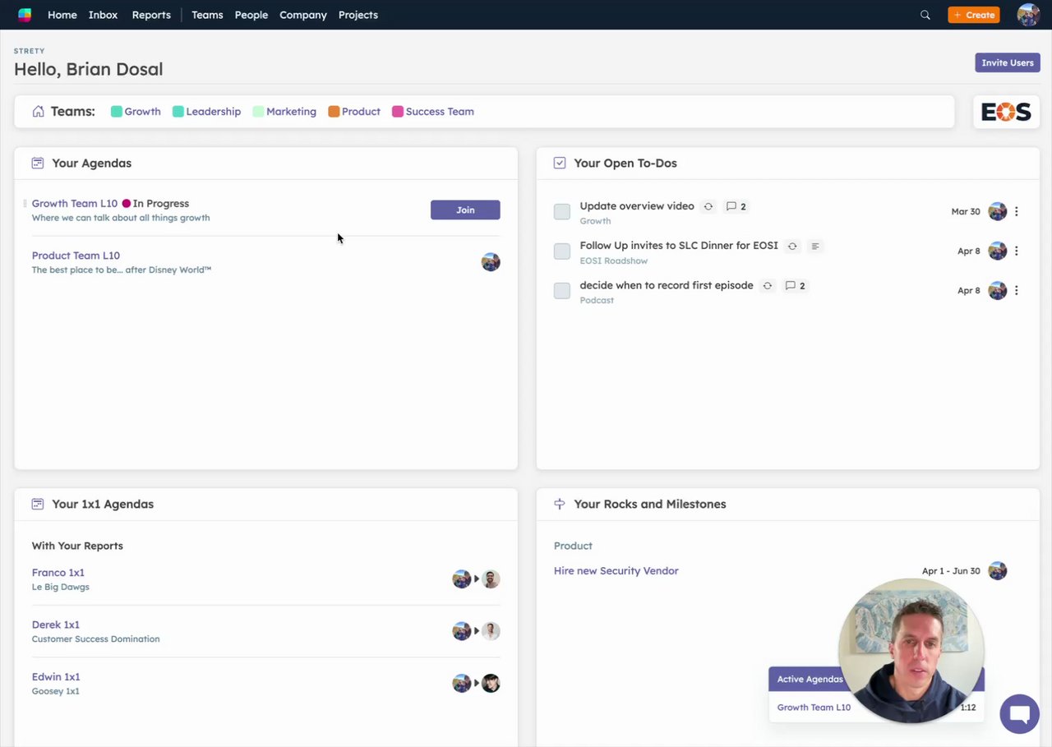Click the In Progress status indicator
Viewport: 1052px width, 747px height.
point(155,203)
